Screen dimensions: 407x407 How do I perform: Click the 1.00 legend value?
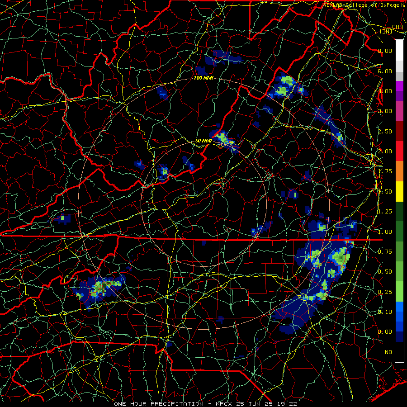point(385,232)
